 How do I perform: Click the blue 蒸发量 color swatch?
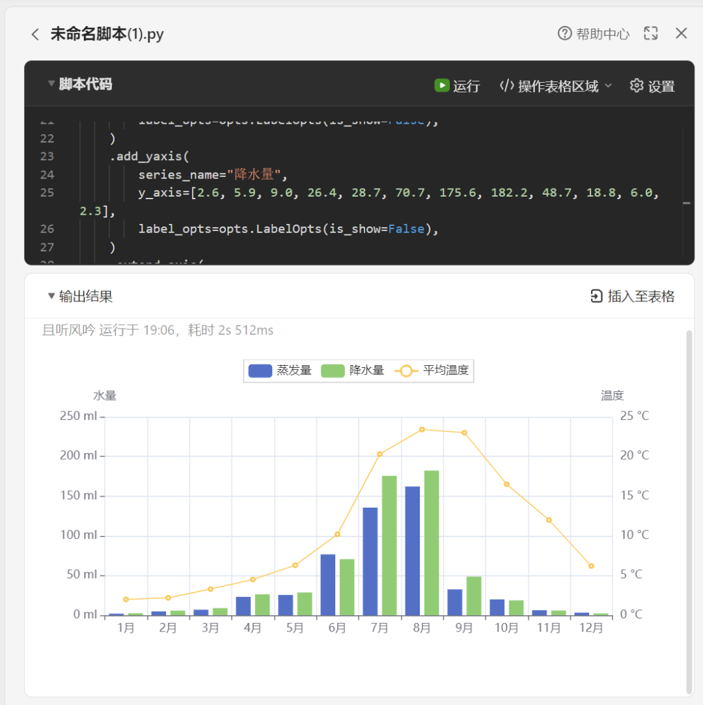(260, 370)
